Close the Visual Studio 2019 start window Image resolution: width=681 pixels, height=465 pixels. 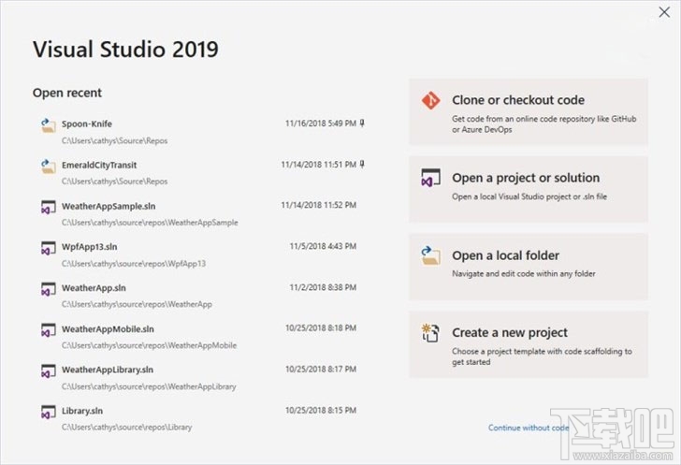664,12
